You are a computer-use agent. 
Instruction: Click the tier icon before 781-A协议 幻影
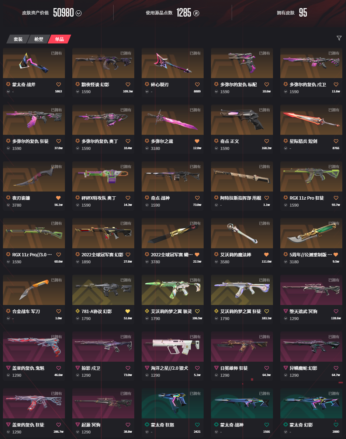coord(78,311)
